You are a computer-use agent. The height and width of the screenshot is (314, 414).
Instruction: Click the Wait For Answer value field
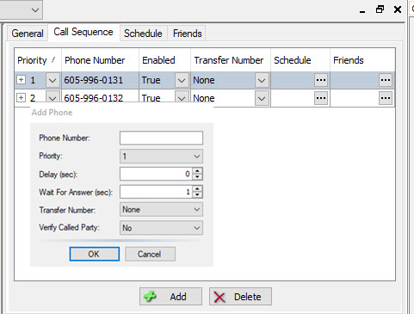tap(156, 192)
